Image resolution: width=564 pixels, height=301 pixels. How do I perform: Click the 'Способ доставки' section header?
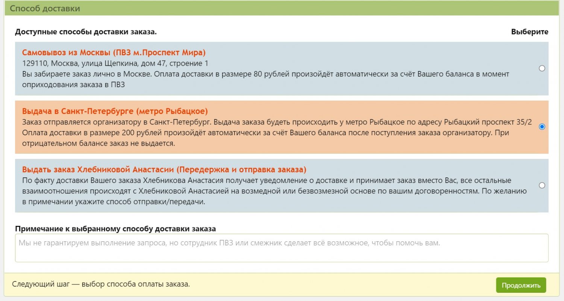pos(45,8)
